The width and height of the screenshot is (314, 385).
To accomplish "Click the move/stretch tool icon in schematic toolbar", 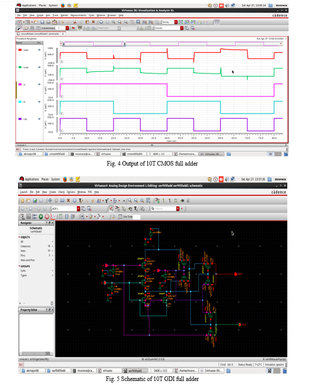I will click(x=50, y=201).
